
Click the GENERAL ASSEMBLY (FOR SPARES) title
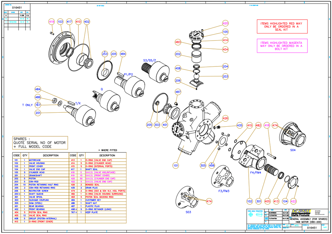pos(308,219)
